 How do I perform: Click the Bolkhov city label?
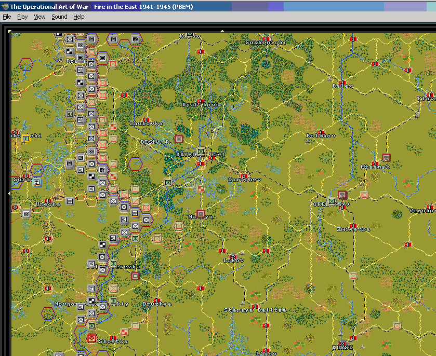[321, 136]
